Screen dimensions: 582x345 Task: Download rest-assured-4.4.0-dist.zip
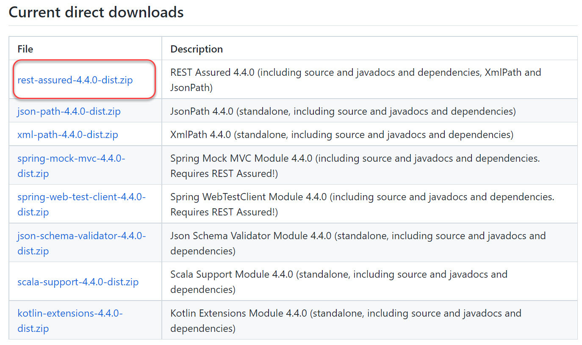[75, 80]
